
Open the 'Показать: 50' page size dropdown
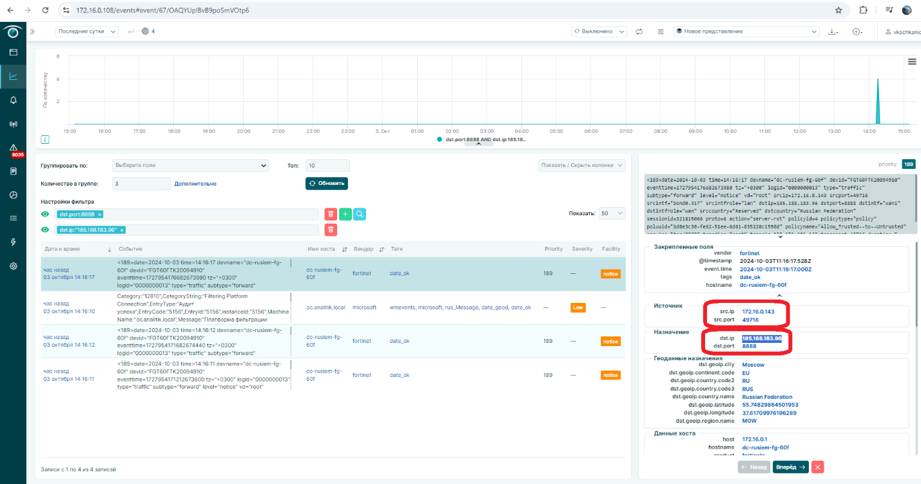(x=612, y=213)
